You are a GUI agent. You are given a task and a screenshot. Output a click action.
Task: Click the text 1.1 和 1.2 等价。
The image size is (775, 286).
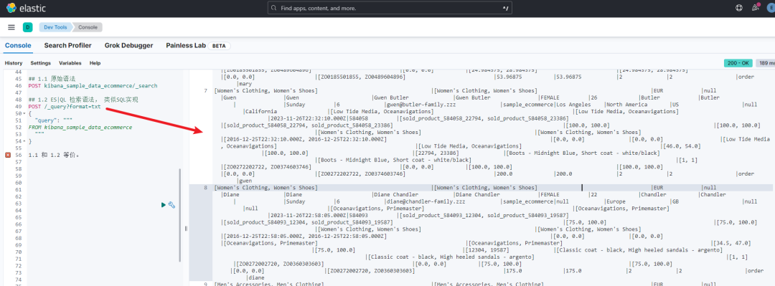coord(54,155)
